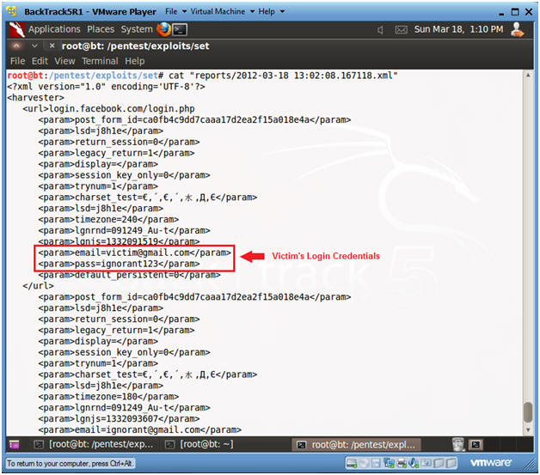Click the closing </url> tag line
This screenshot has width=540, height=475.
(x=38, y=285)
